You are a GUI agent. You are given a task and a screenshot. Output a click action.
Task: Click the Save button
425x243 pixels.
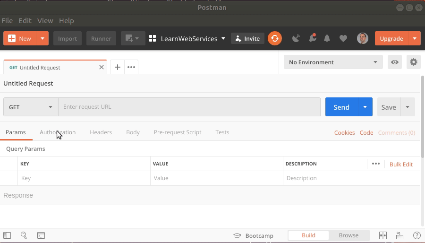(x=389, y=107)
